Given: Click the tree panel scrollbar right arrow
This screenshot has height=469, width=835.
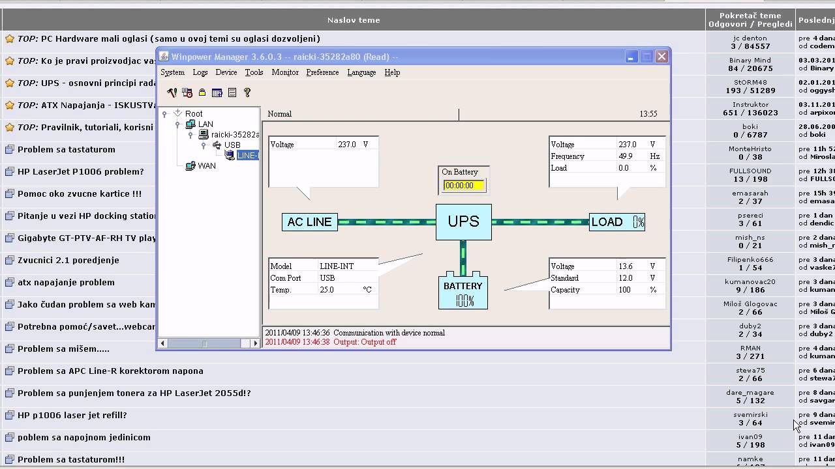Looking at the screenshot, I should pos(255,343).
